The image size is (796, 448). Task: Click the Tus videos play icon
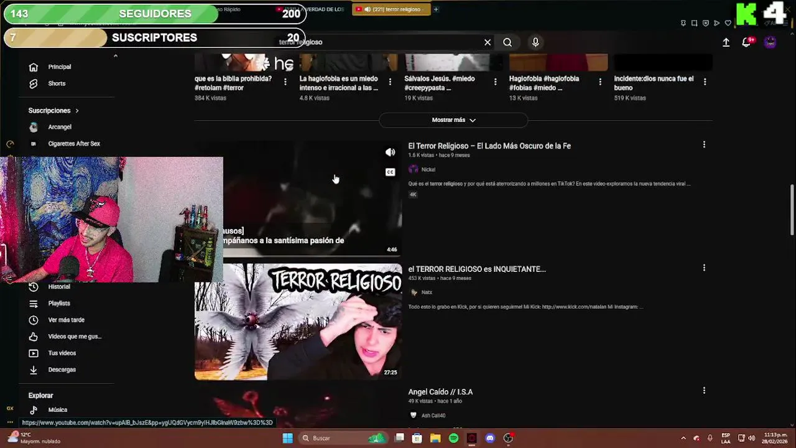(34, 353)
